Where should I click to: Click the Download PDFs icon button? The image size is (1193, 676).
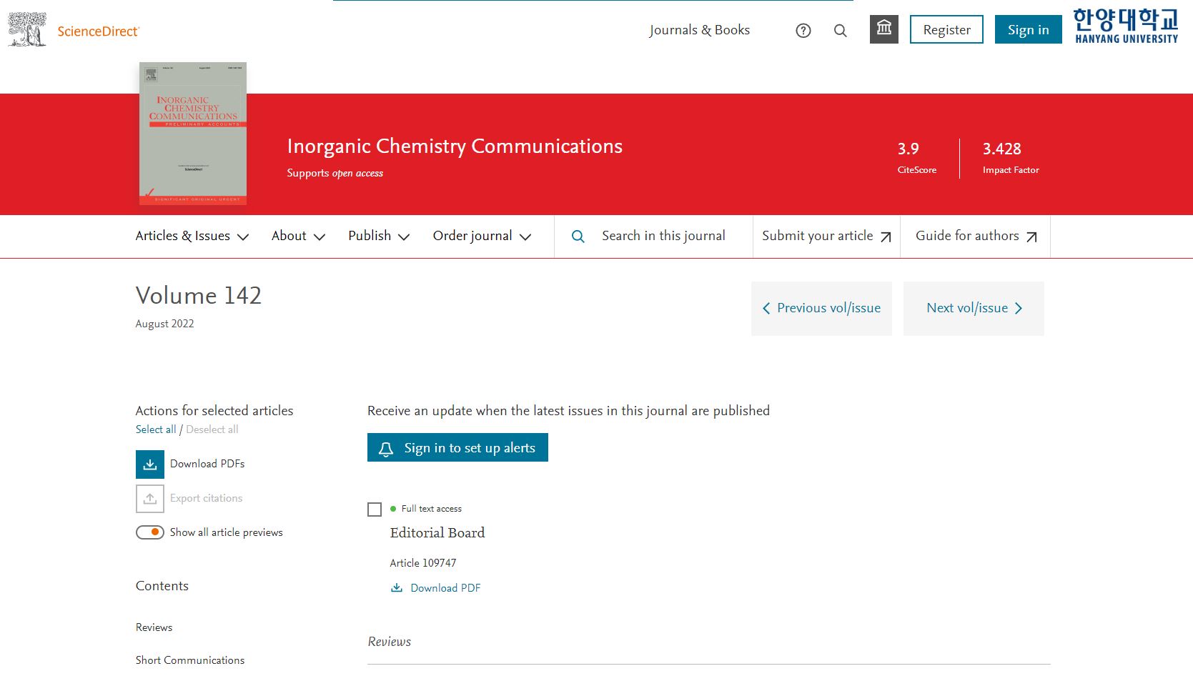pos(150,464)
